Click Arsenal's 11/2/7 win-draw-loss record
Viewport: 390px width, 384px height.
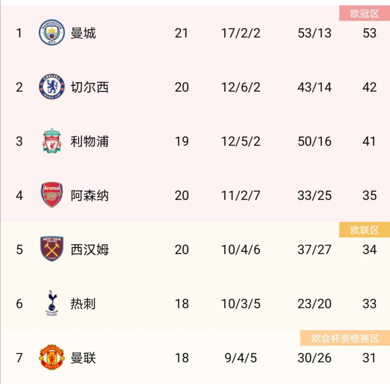tap(241, 195)
